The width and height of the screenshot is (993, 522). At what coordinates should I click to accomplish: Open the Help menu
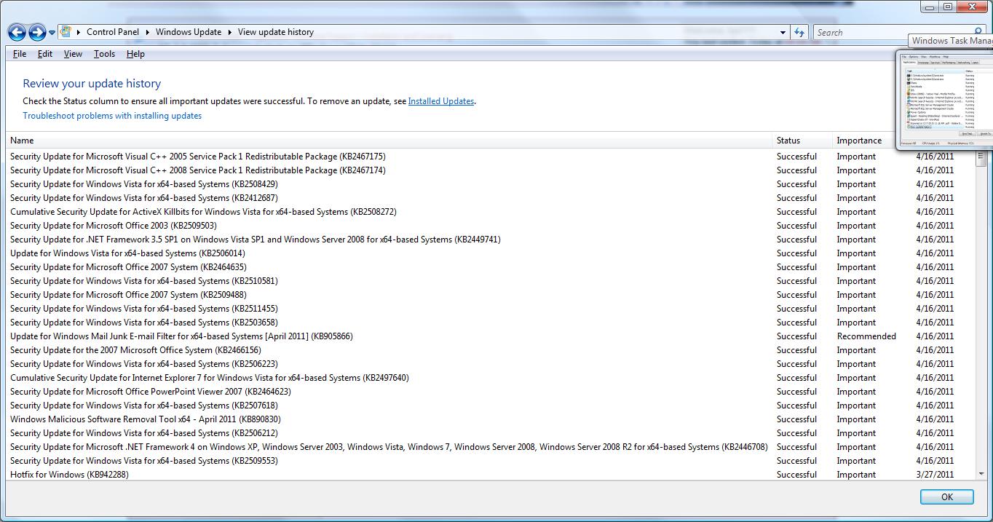click(x=135, y=54)
